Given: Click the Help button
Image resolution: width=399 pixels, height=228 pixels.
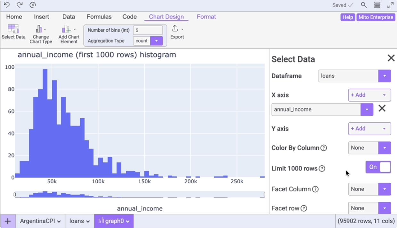Looking at the screenshot, I should [347, 18].
